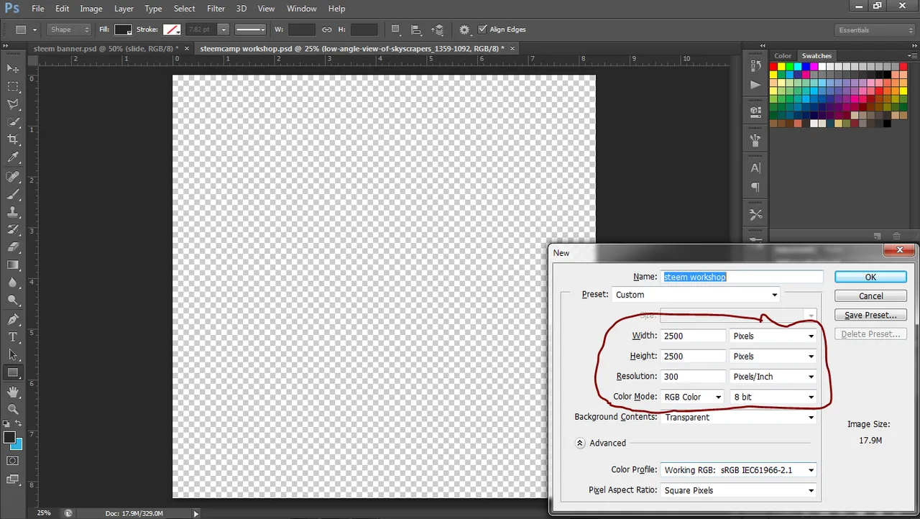Select the Horizontal Type tool
The height and width of the screenshot is (519, 920).
click(13, 337)
